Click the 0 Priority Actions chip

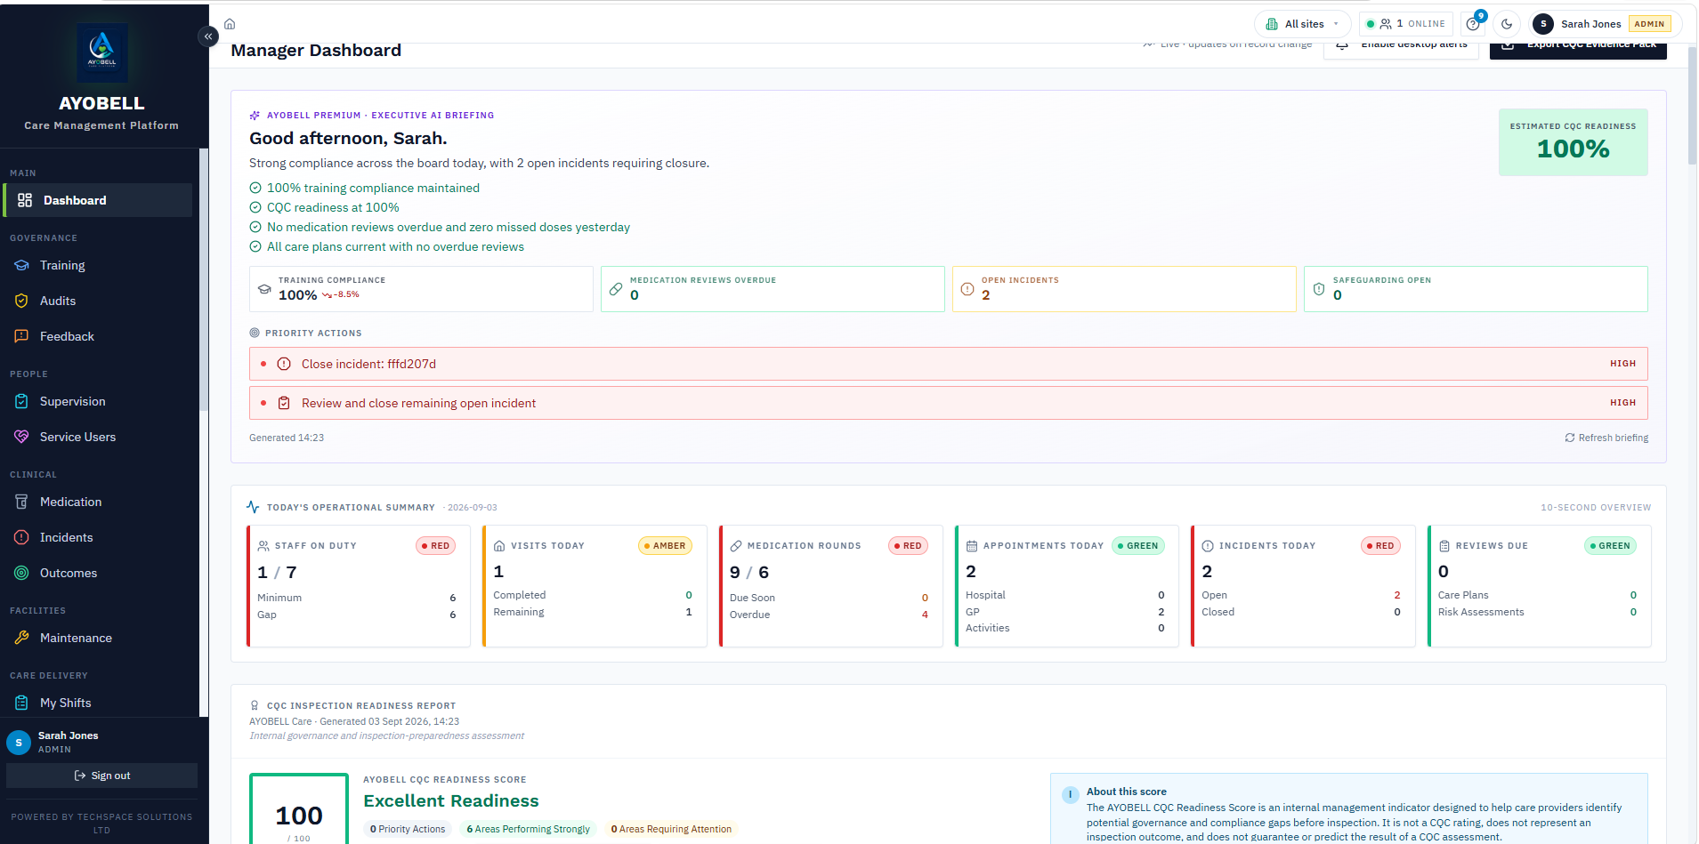408,829
